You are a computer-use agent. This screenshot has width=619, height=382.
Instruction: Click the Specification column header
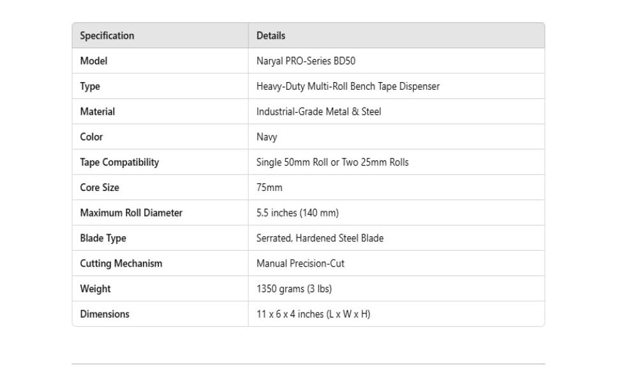point(107,36)
